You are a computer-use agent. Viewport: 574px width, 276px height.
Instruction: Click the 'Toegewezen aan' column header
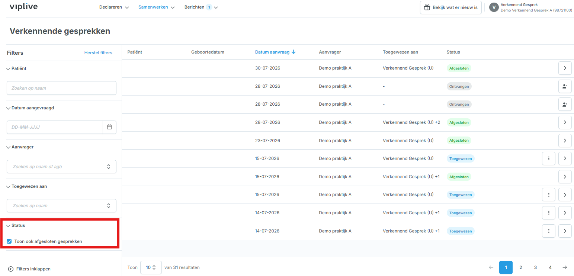point(400,52)
